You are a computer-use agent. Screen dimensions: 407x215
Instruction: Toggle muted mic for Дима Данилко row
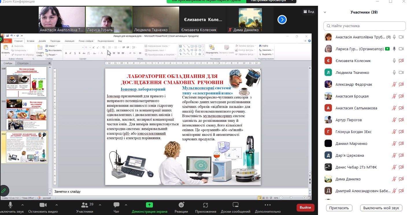(x=394, y=179)
